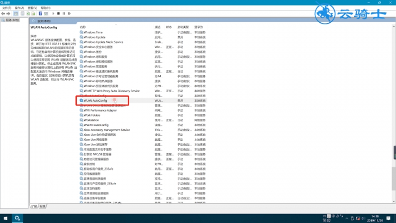Click the Start Service play icon
The height and width of the screenshot is (223, 396).
pos(53,14)
